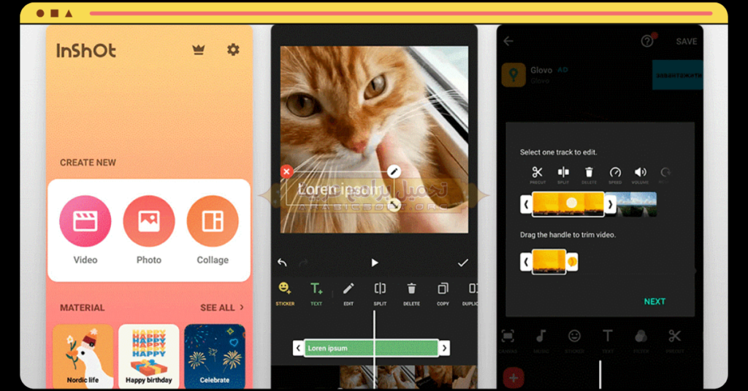Tap NEXT in the tutorial dialog

pyautogui.click(x=654, y=301)
